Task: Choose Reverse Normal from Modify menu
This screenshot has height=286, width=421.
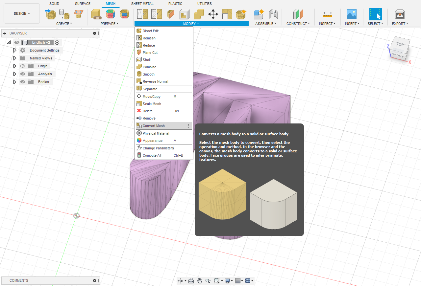Action: click(x=164, y=81)
